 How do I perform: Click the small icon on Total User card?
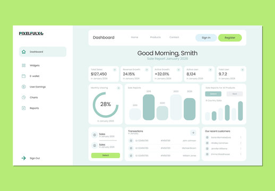(x=243, y=70)
